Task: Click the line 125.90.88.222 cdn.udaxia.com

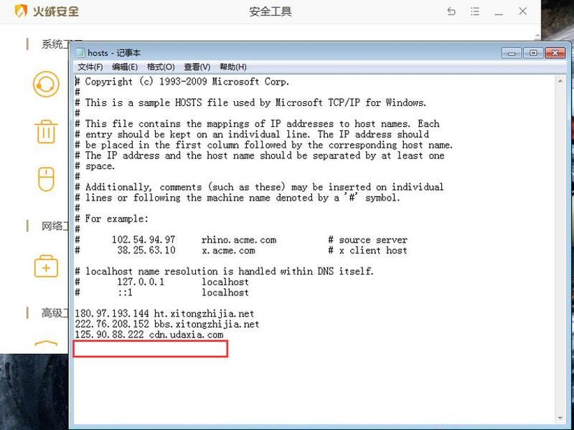Action: (x=149, y=335)
